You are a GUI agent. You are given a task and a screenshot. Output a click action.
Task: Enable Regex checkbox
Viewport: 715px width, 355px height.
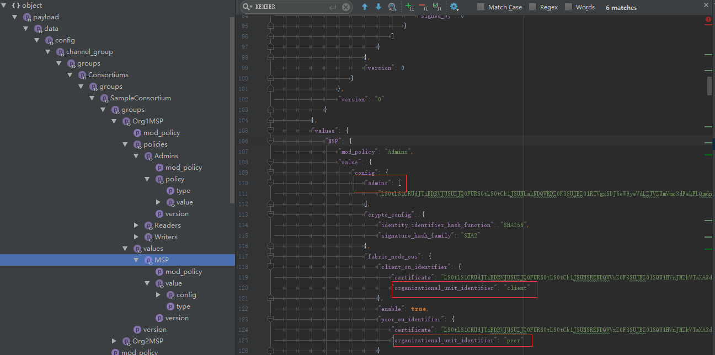coord(532,7)
